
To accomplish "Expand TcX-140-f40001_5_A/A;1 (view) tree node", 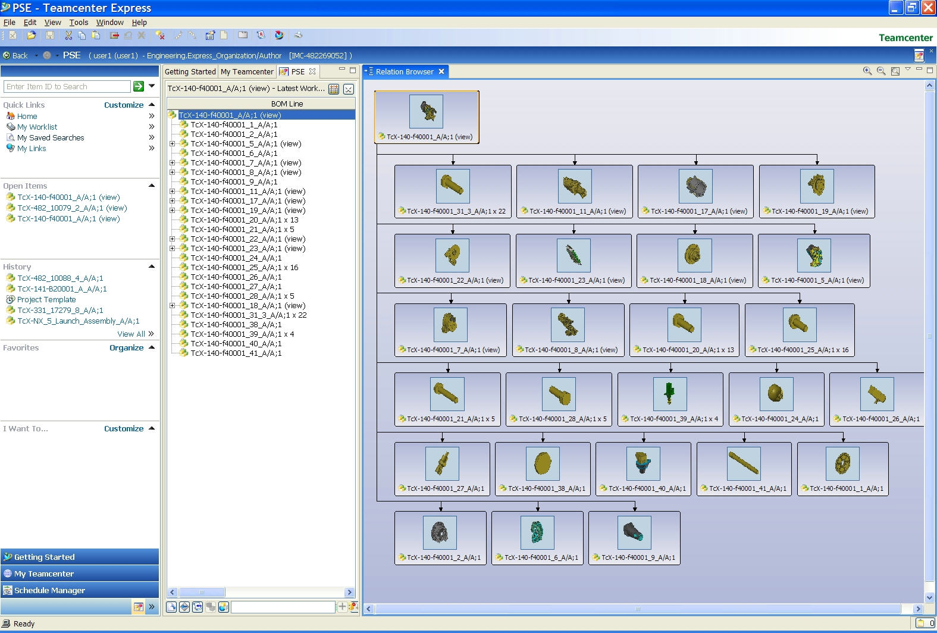I will [x=173, y=143].
